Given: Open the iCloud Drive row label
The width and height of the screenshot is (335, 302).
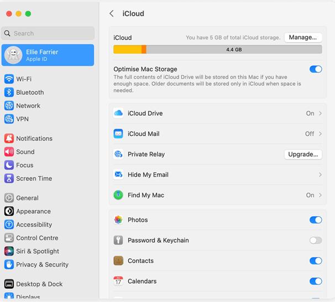Looking at the screenshot, I should pyautogui.click(x=145, y=113).
